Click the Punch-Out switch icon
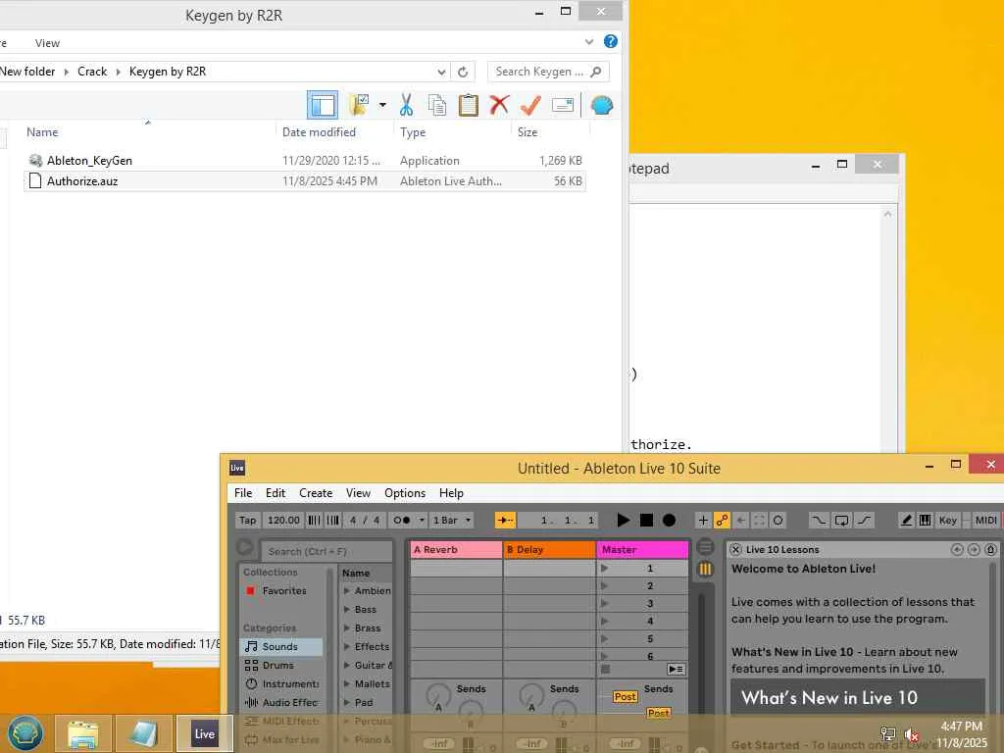 click(865, 521)
